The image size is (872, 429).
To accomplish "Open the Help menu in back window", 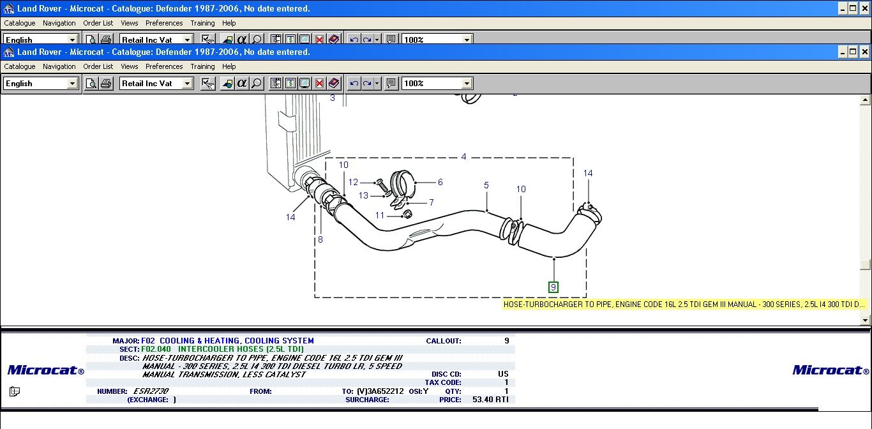I will [x=229, y=23].
